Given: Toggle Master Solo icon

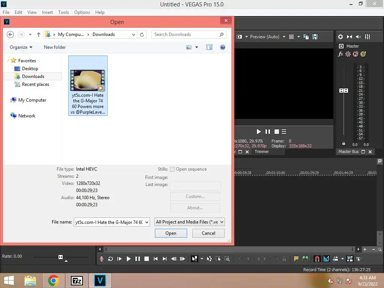Looking at the screenshot, I should point(363,54).
